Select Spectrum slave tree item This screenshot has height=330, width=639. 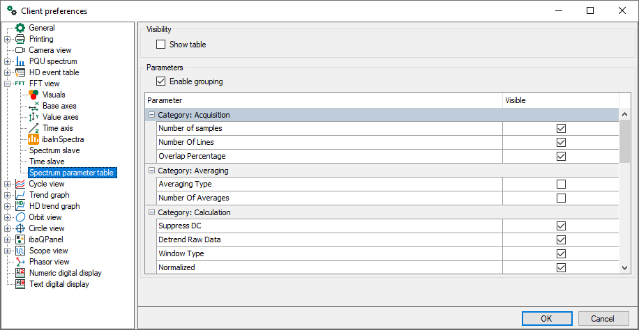coord(54,150)
